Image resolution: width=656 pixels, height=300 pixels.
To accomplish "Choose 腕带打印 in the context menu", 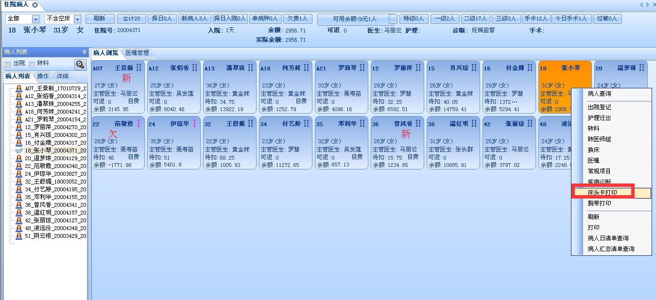I will tap(611, 203).
